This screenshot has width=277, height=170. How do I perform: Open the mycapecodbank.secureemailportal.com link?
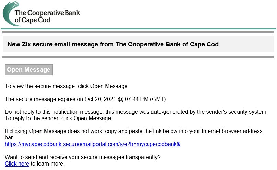(93, 144)
